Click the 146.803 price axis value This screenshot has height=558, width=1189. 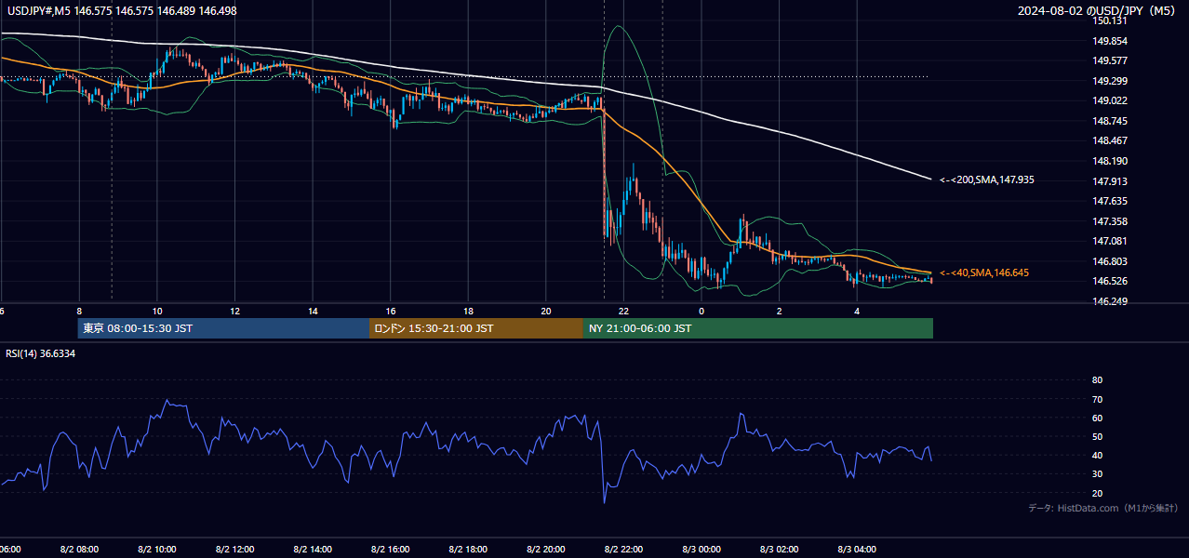(x=1109, y=261)
